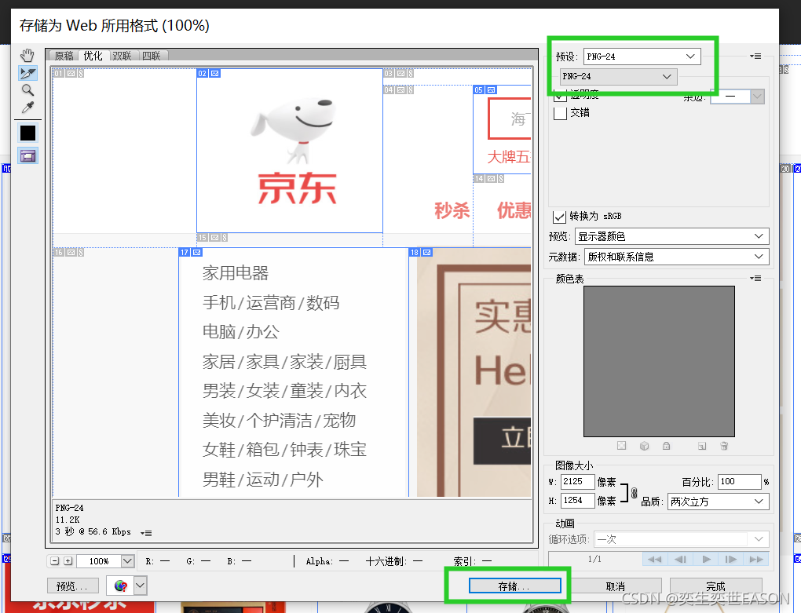Select slice 02 with the 京东 logo

[290, 151]
